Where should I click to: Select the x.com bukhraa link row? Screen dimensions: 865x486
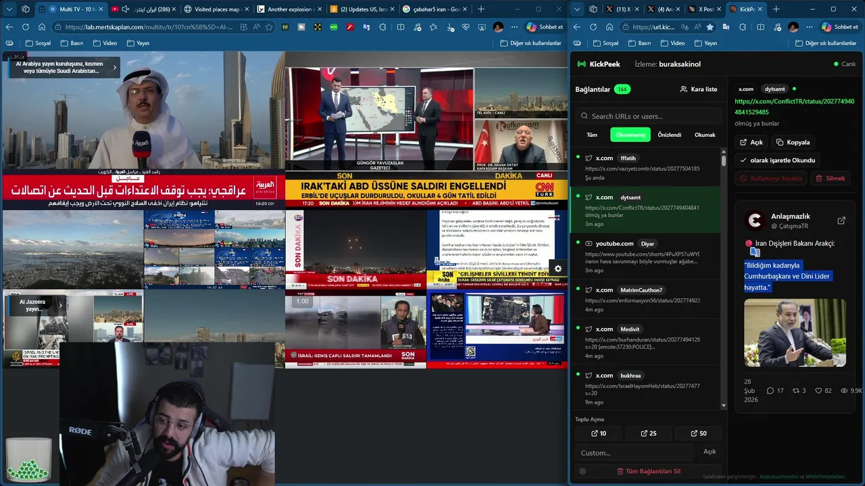coord(647,388)
